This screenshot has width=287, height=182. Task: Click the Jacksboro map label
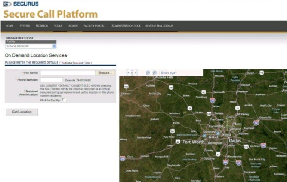tap(175, 113)
